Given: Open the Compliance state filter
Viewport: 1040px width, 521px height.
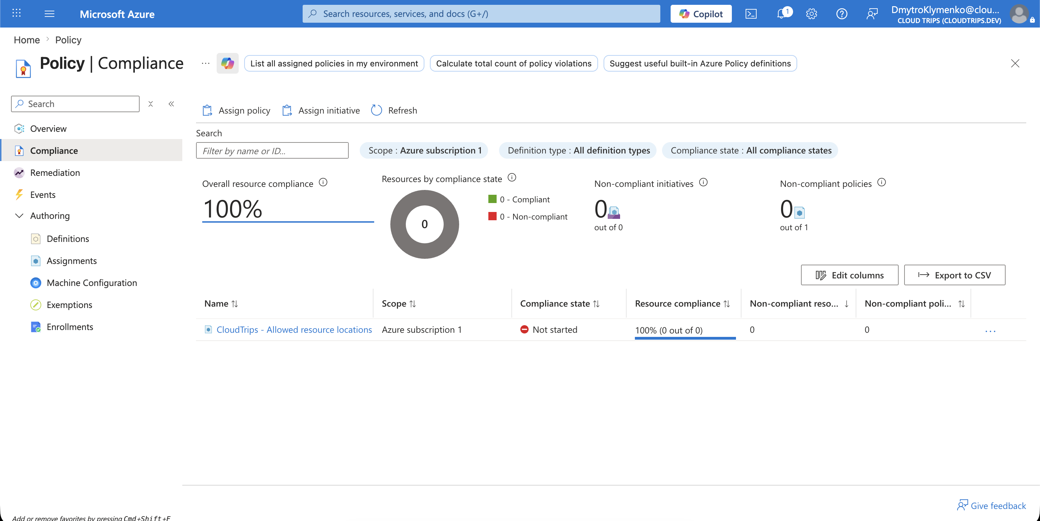Looking at the screenshot, I should pyautogui.click(x=750, y=150).
